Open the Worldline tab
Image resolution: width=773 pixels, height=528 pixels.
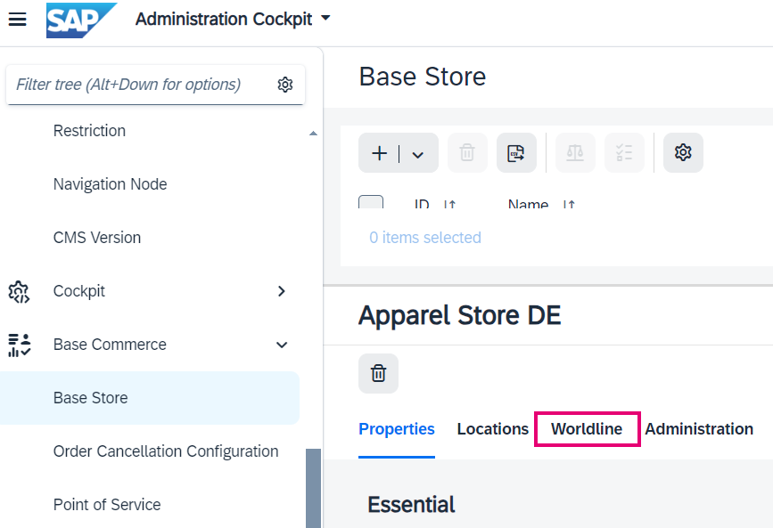tap(587, 429)
